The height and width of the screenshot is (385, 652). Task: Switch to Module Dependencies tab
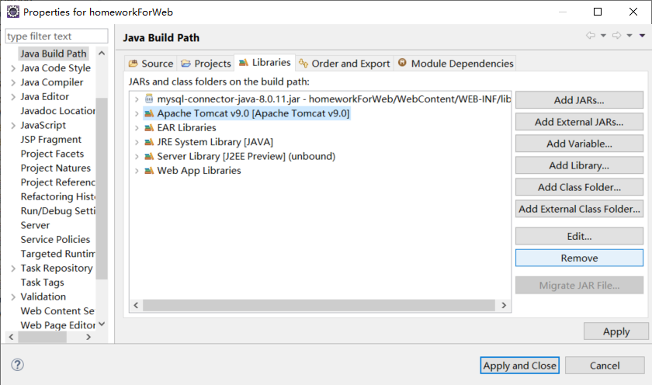(x=455, y=64)
